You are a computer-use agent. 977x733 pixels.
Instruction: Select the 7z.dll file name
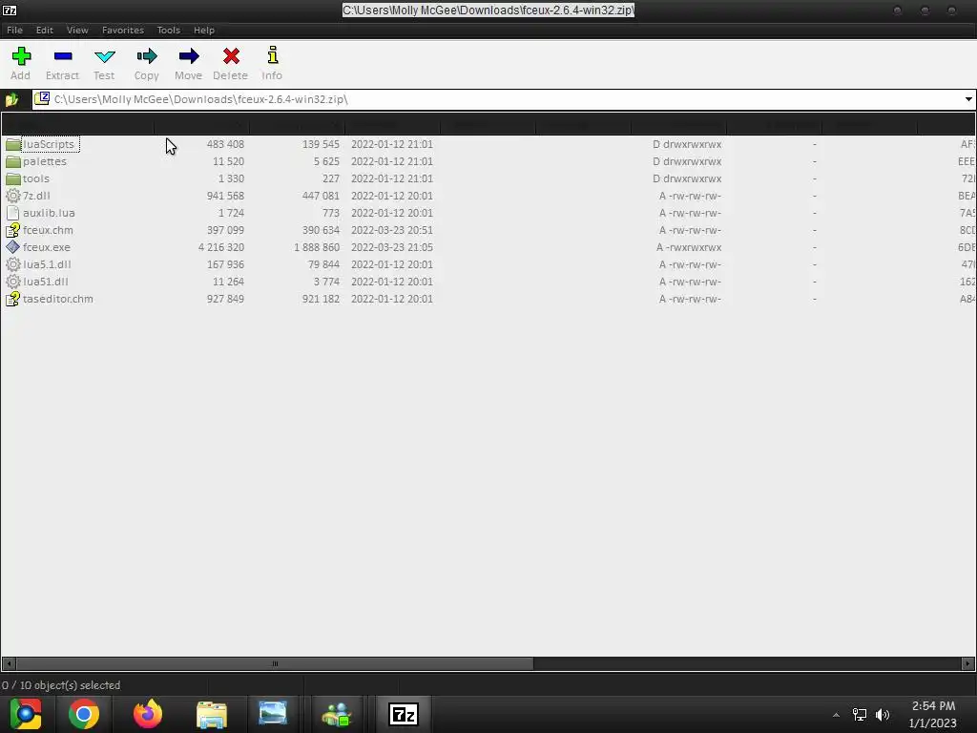36,196
